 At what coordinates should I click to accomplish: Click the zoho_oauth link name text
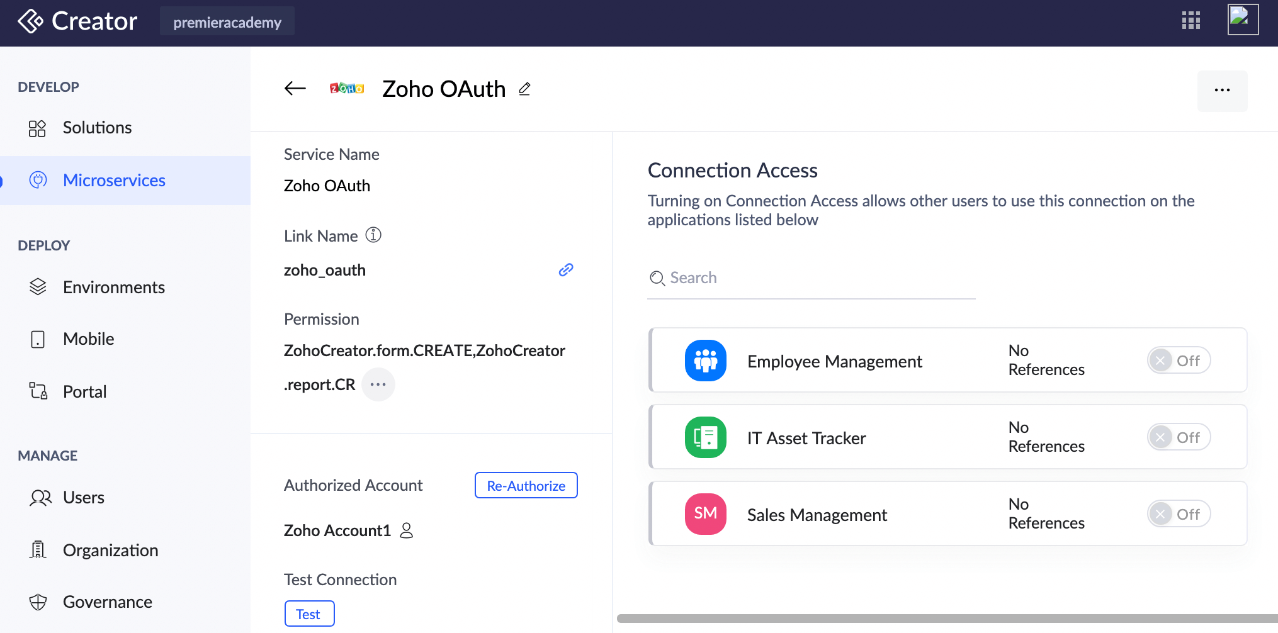325,271
